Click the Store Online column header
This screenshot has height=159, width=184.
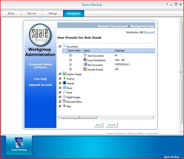[x=75, y=51]
